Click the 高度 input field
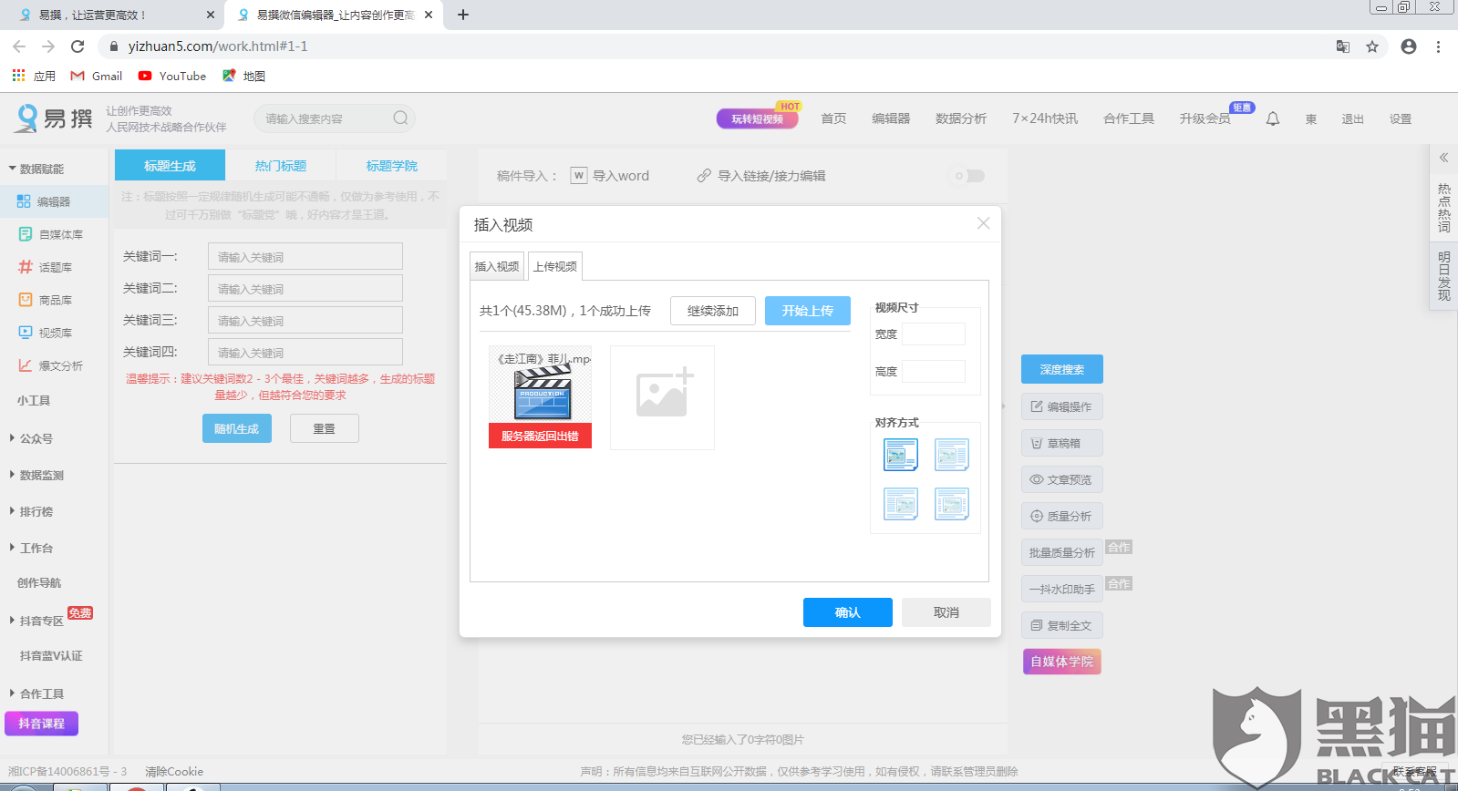The image size is (1458, 791). click(x=934, y=371)
